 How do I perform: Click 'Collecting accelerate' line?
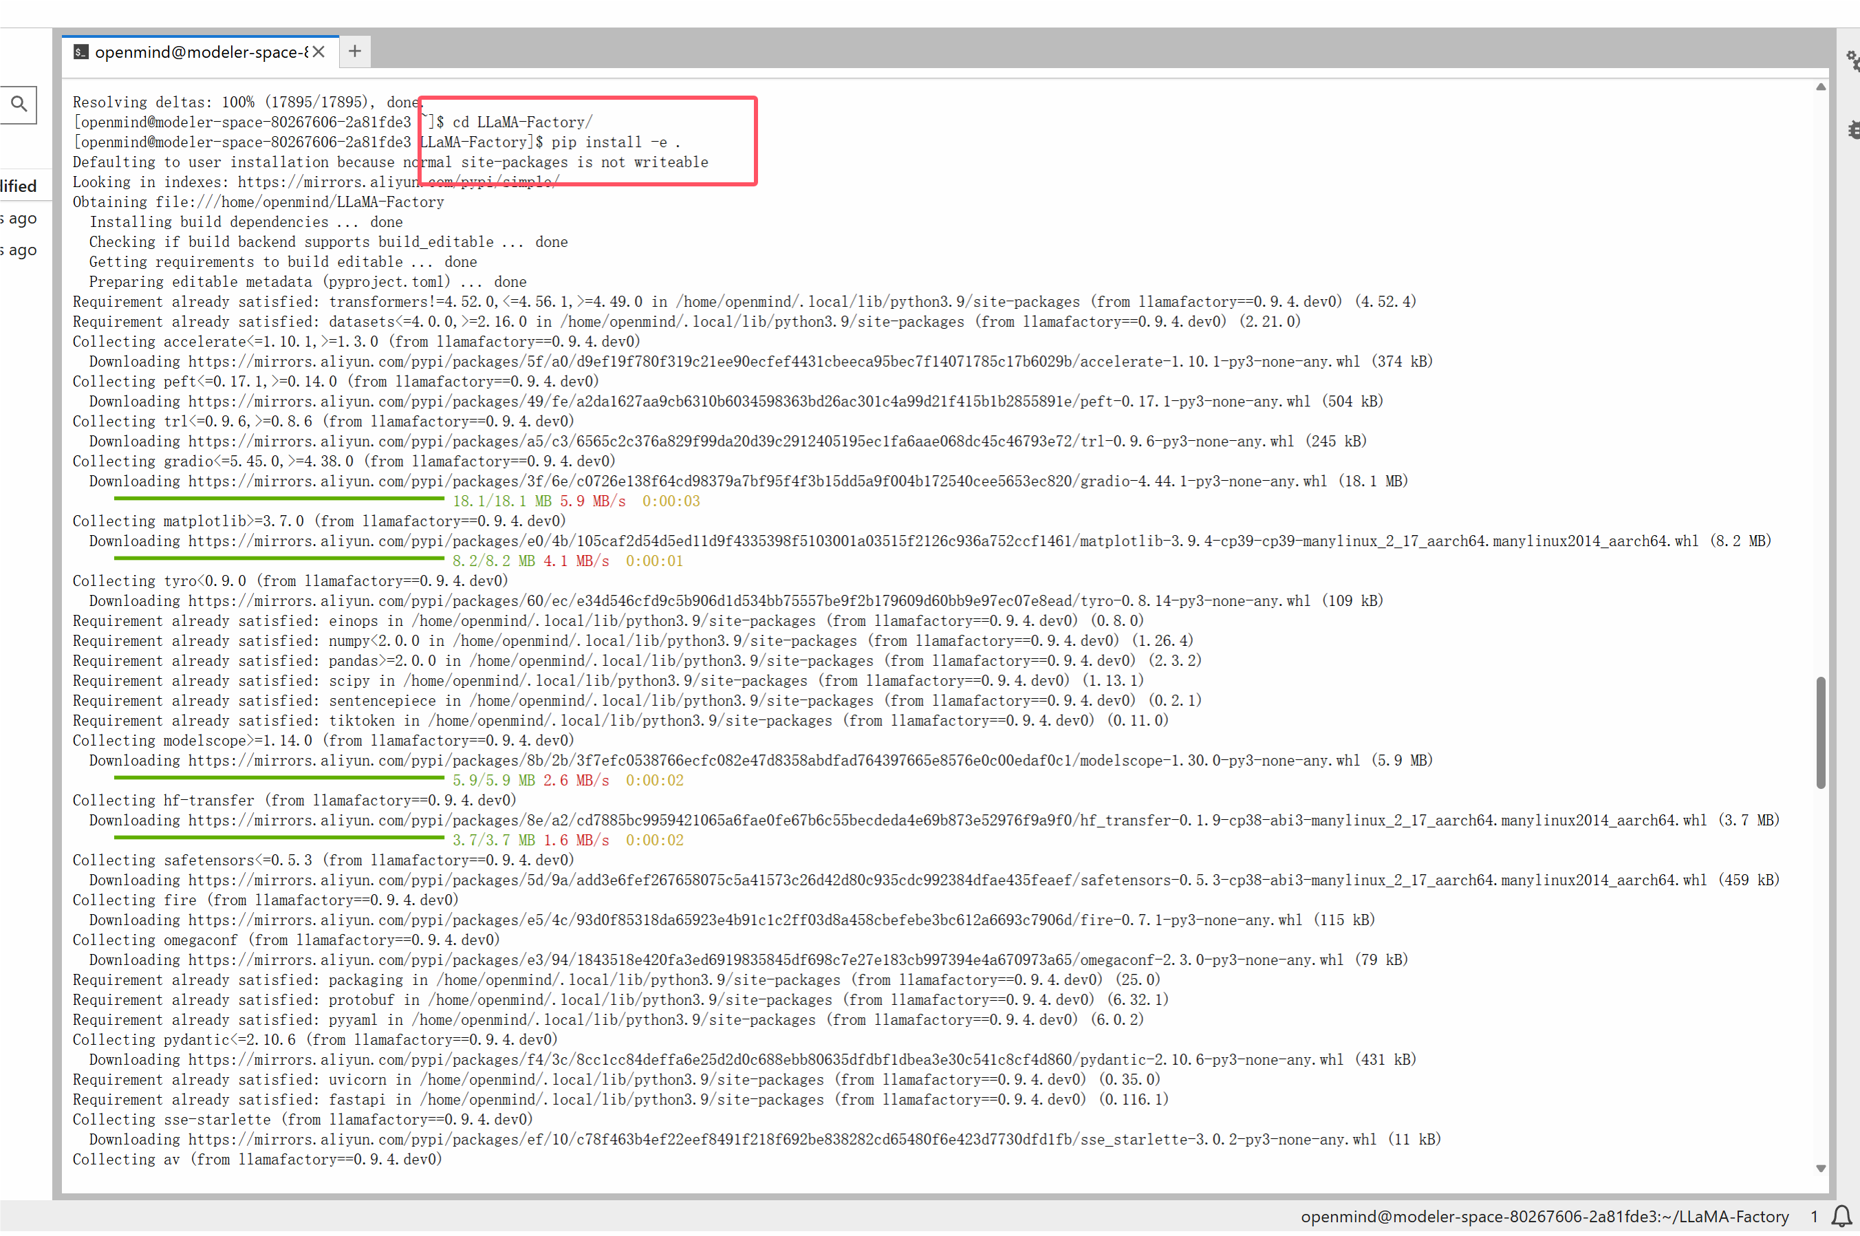(356, 342)
